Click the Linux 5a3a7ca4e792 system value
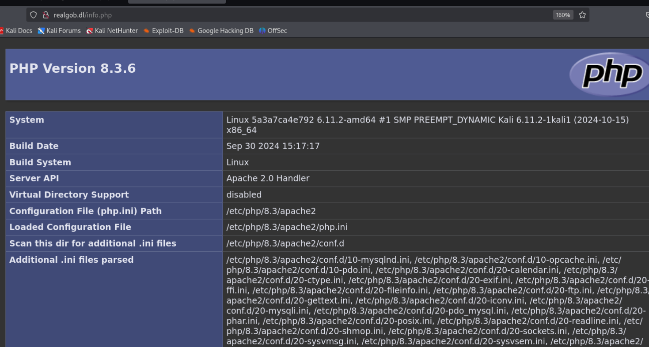This screenshot has width=649, height=347. point(427,125)
